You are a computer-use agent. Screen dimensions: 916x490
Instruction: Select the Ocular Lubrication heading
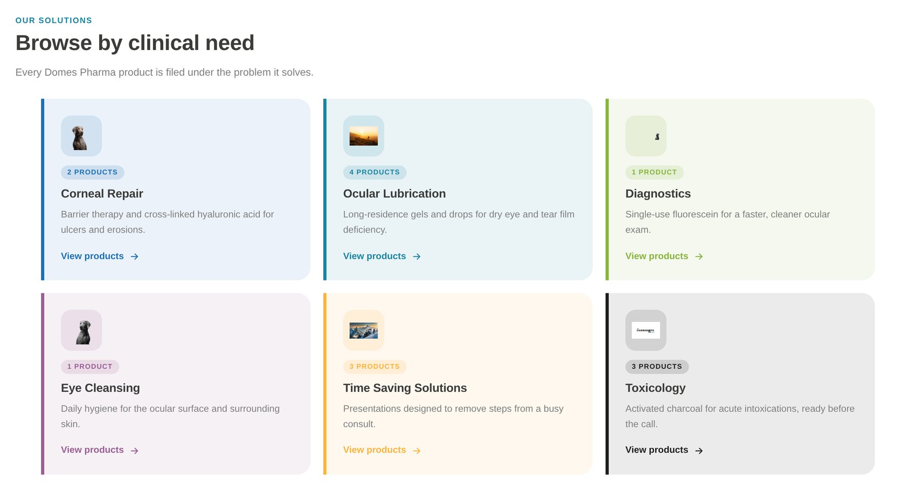pos(394,194)
